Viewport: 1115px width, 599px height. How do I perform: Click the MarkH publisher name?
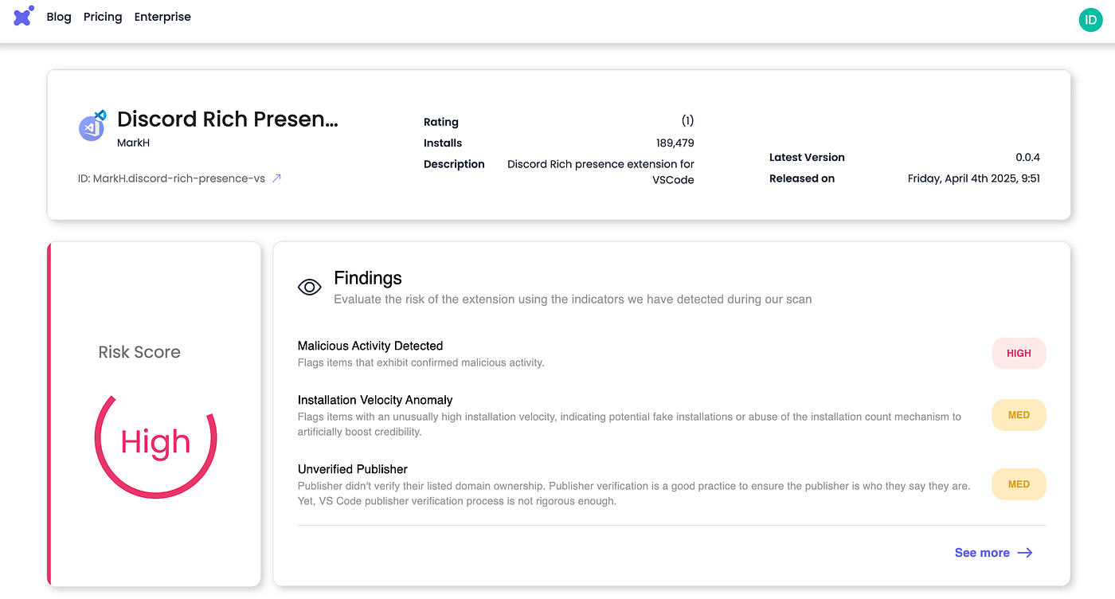[133, 143]
